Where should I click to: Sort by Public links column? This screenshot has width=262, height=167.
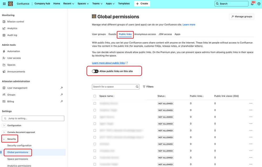pos(197,96)
